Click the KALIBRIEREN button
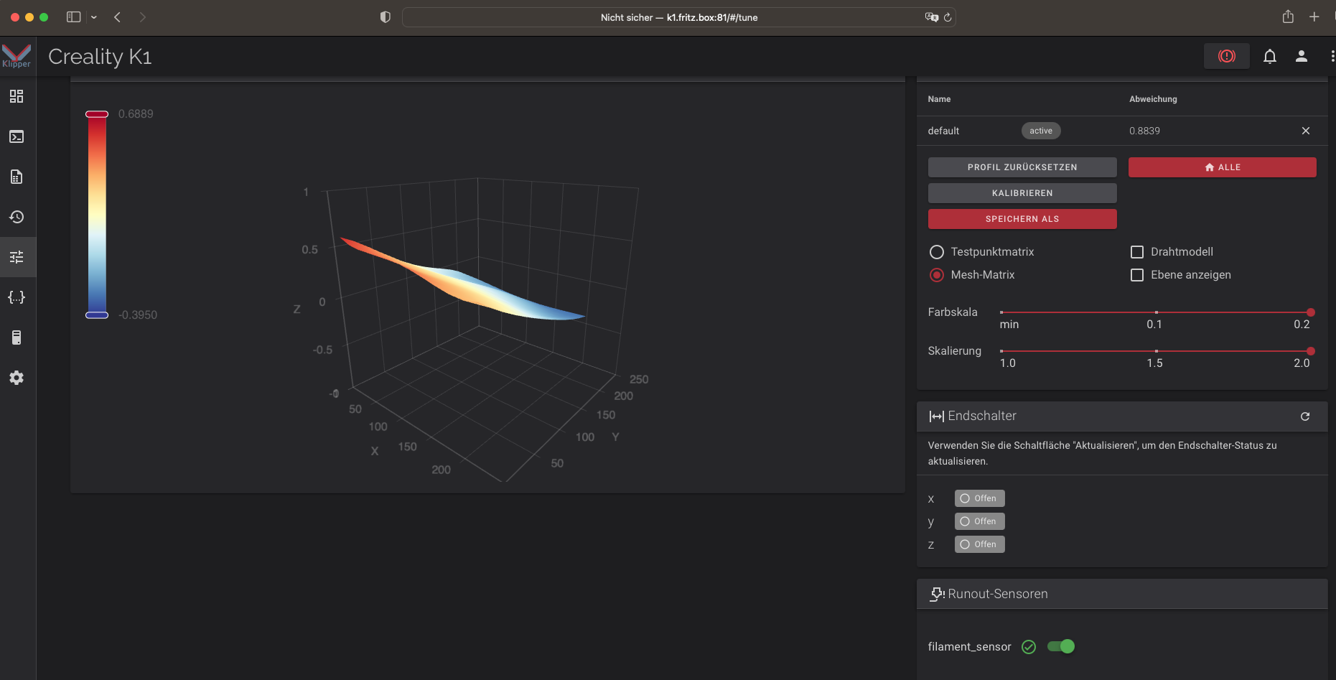 [1022, 193]
